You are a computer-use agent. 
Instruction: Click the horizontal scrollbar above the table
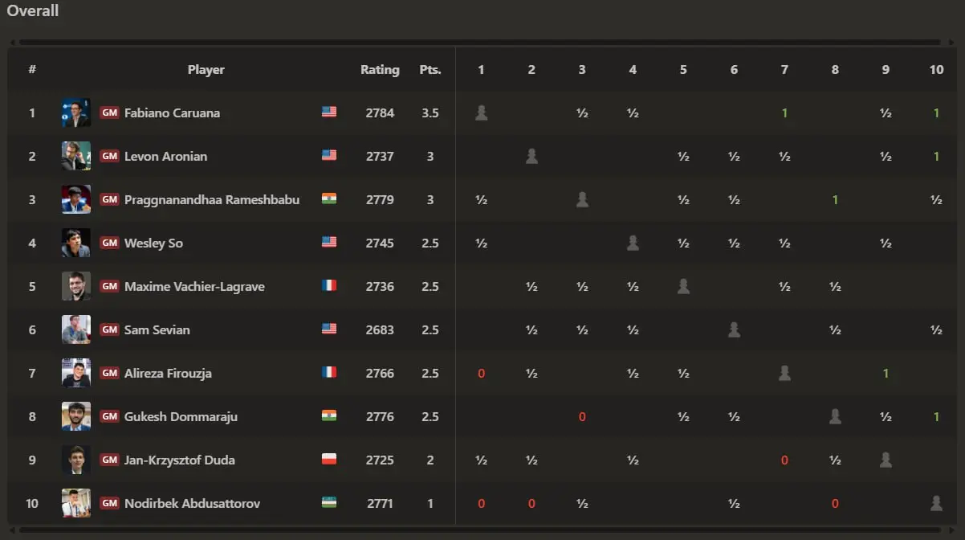click(479, 42)
